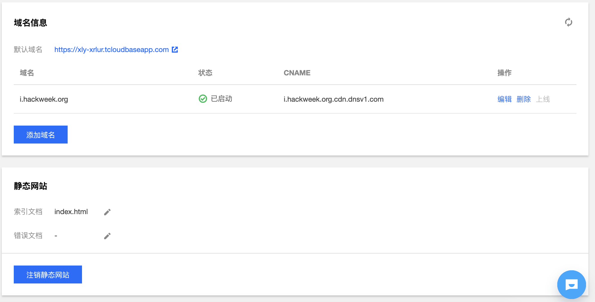Click 编辑 for i.hackweek.org
The height and width of the screenshot is (302, 595).
pos(504,99)
